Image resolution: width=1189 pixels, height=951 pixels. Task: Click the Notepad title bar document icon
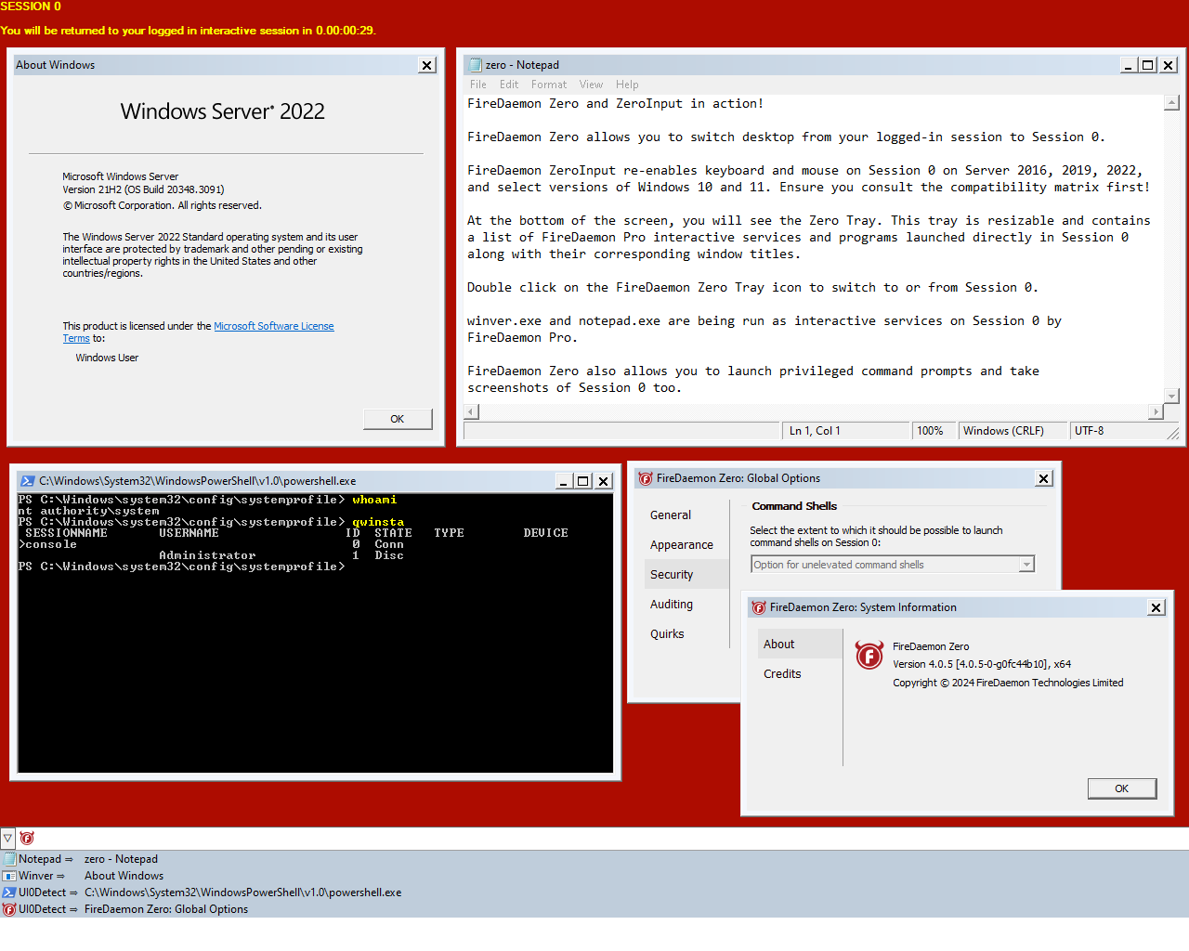[476, 65]
